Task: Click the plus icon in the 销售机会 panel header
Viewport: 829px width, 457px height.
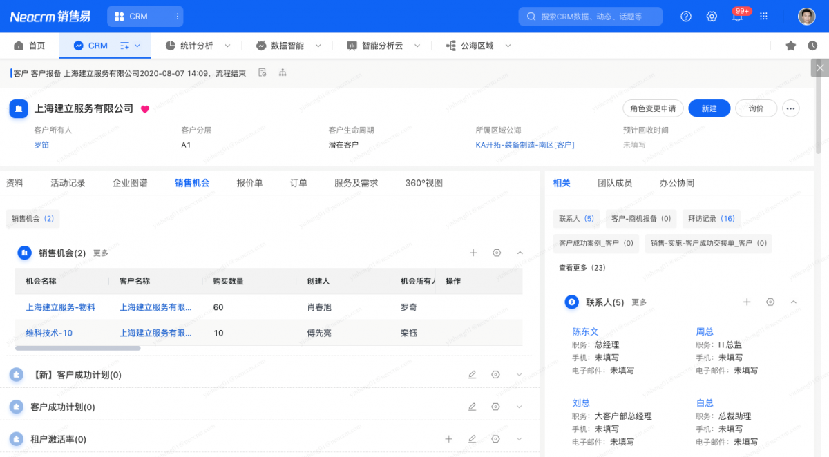Action: click(473, 253)
